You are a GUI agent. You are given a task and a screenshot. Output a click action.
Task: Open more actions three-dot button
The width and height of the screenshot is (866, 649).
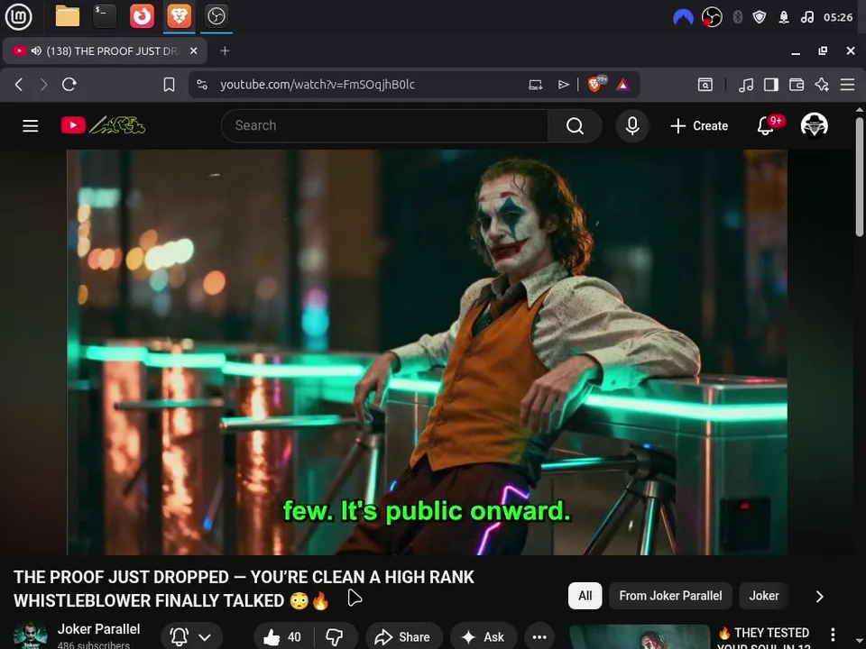539,637
